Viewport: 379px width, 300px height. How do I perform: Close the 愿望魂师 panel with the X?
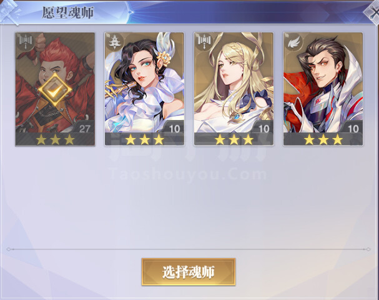372,12
